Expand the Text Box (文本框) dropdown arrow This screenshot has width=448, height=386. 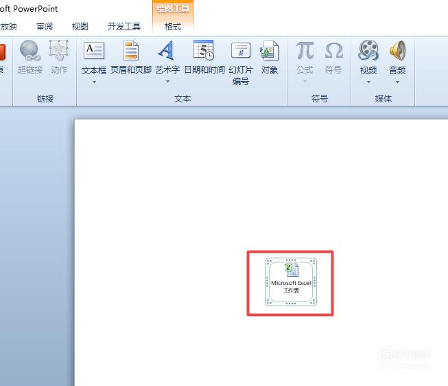point(94,82)
